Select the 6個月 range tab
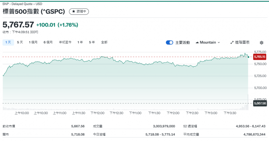The height and width of the screenshot is (141, 269). click(48, 42)
